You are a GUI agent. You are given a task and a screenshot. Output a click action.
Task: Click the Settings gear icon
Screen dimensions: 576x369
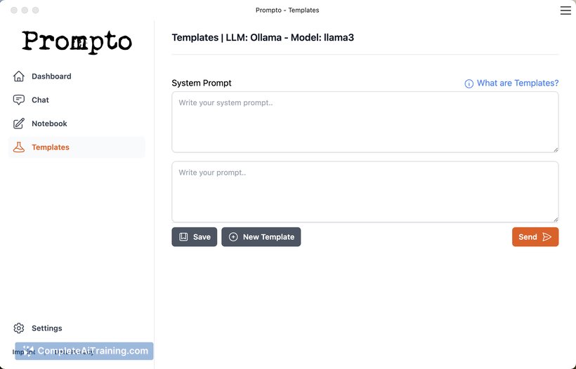[19, 328]
